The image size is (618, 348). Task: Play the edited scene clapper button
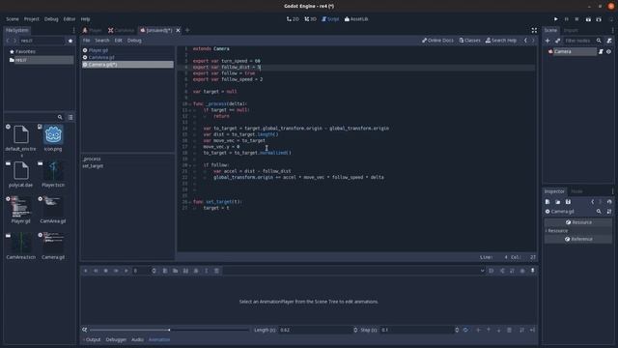588,19
